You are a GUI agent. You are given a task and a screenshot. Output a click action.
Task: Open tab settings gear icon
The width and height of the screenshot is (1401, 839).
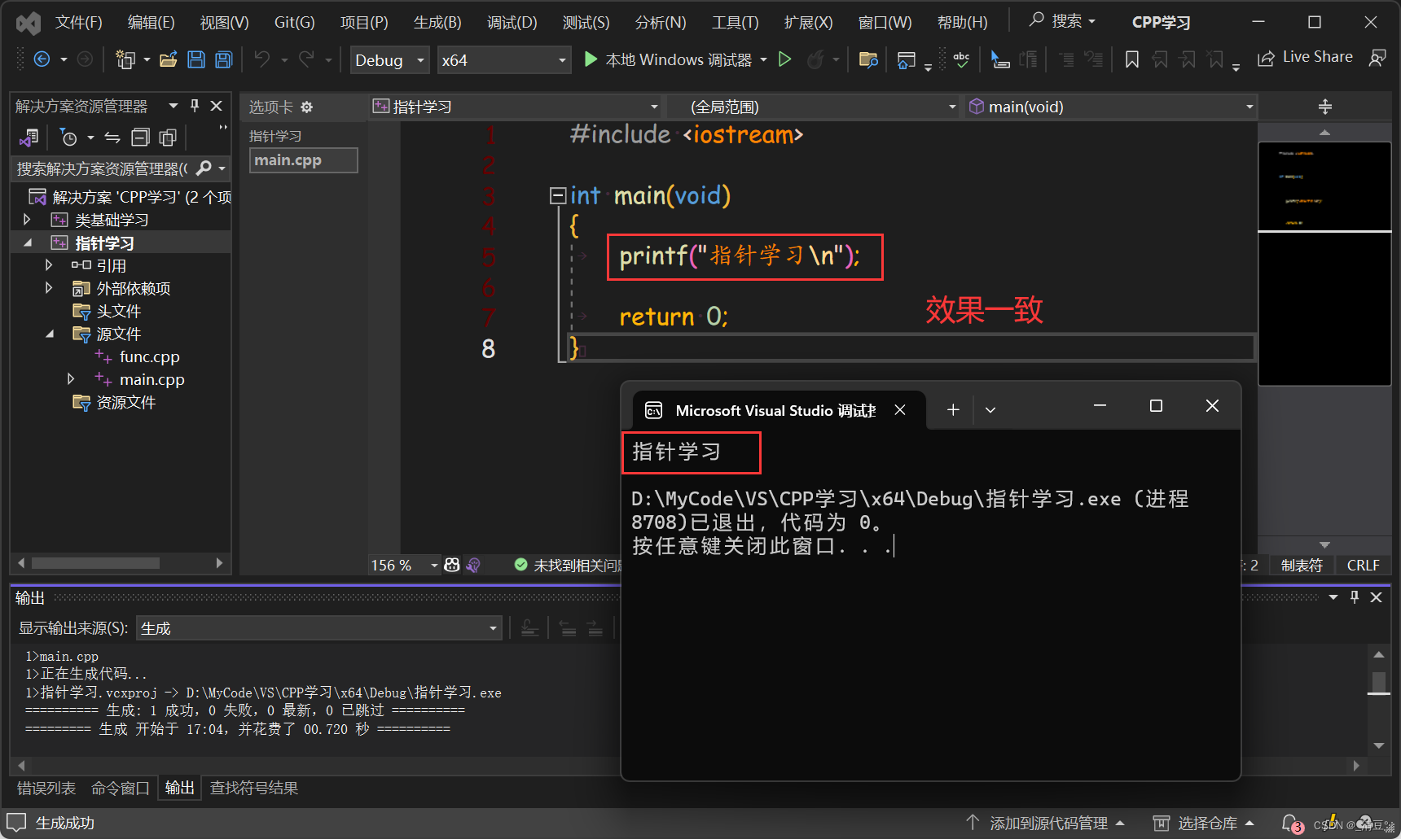pyautogui.click(x=306, y=107)
